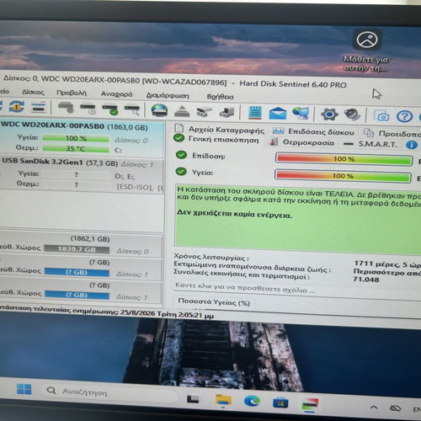Click the blue envelope email icon
The width and height of the screenshot is (421, 421).
[277, 113]
